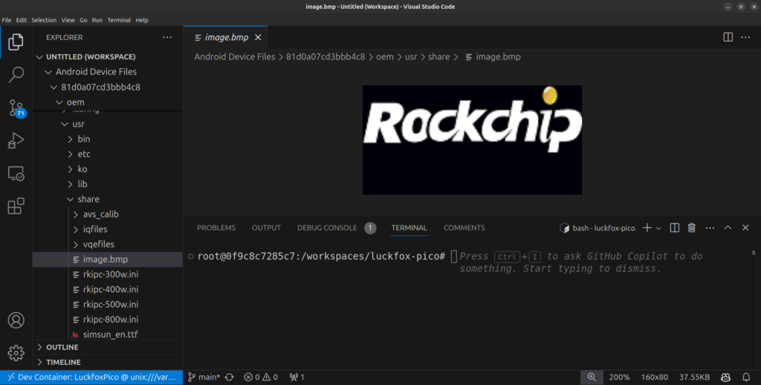Open Run and Debug view icon
The width and height of the screenshot is (761, 385).
point(16,140)
